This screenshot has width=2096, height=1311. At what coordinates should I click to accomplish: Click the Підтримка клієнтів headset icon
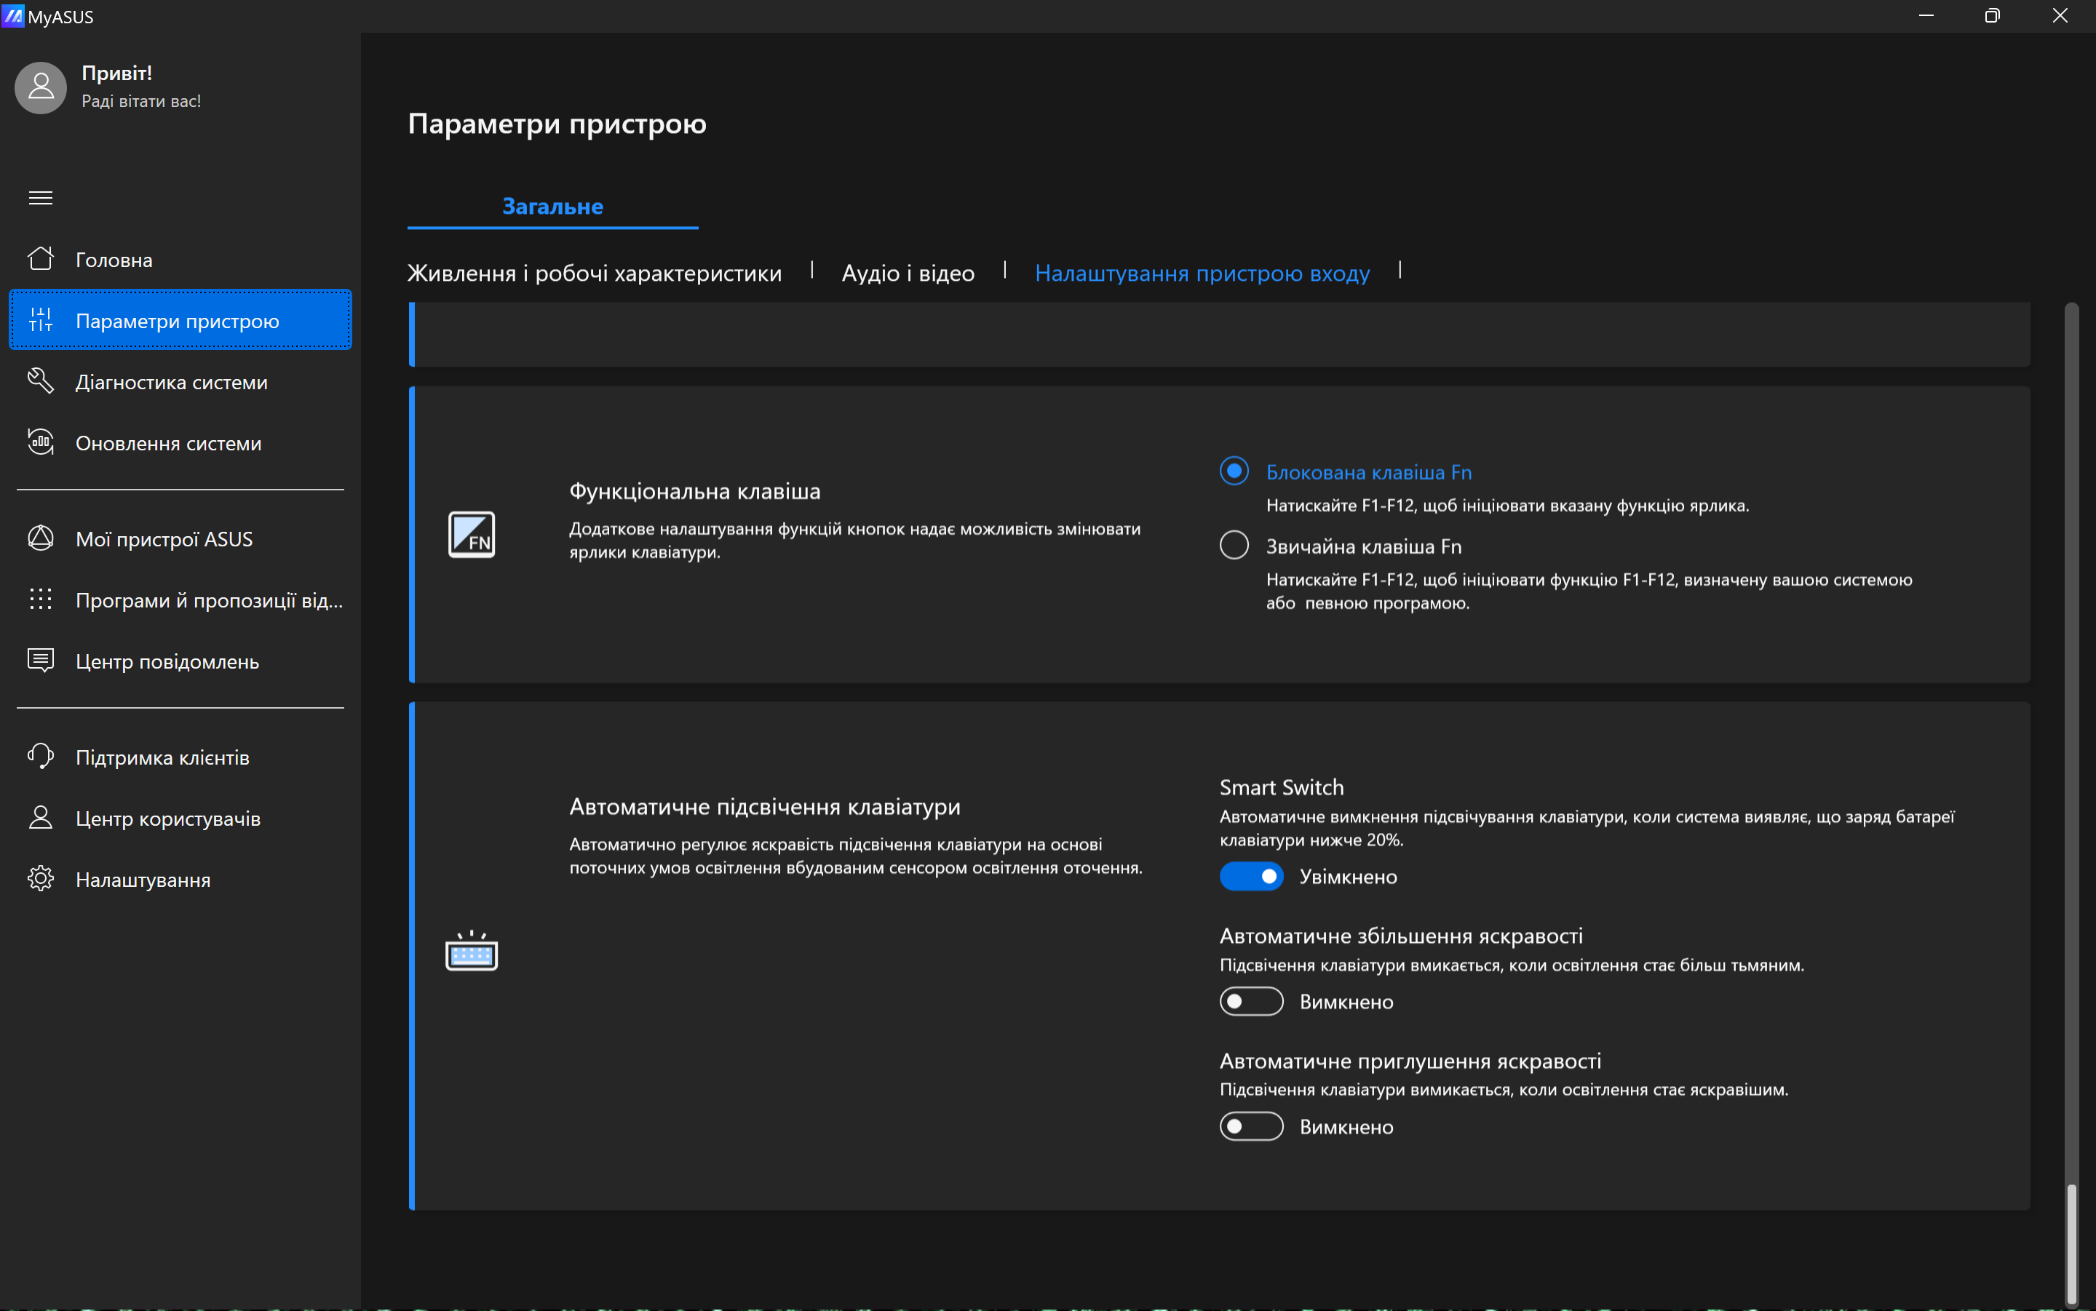pyautogui.click(x=41, y=757)
